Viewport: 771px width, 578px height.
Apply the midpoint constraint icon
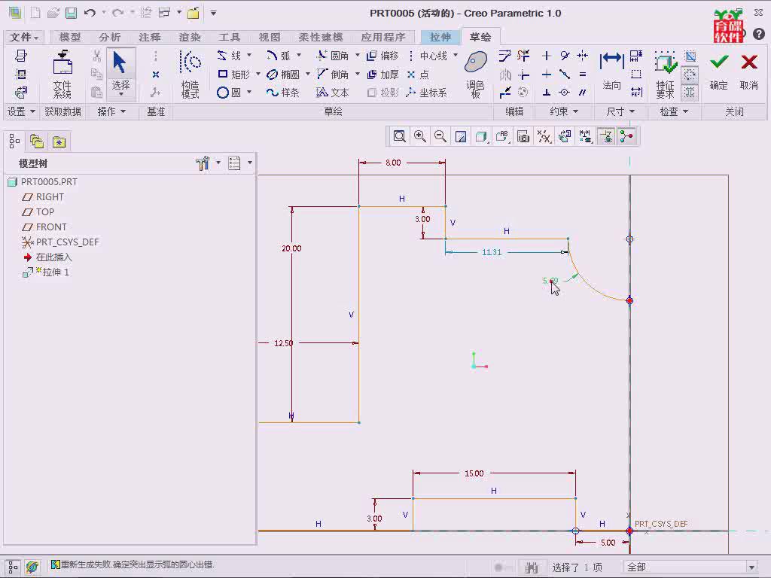click(565, 75)
